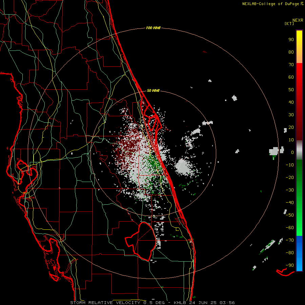Click the blue segment of the color bar
Image resolution: width=305 pixels, height=305 pixels.
[x=299, y=253]
